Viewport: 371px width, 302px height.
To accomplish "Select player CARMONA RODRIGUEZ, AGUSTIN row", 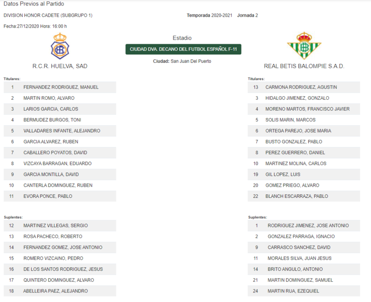I will (304, 87).
